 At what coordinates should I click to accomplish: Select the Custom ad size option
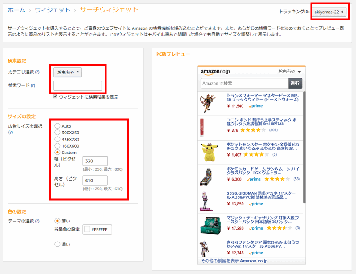pos(57,152)
